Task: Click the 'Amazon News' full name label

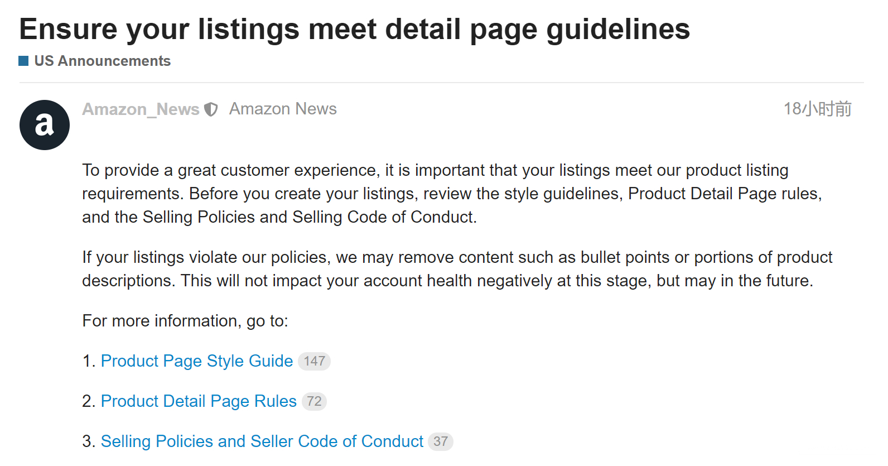Action: point(283,109)
